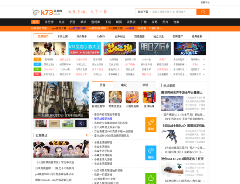Screen dimensions: 240x184
Task: Select the 近期热门 tab
Action: pyautogui.click(x=43, y=36)
